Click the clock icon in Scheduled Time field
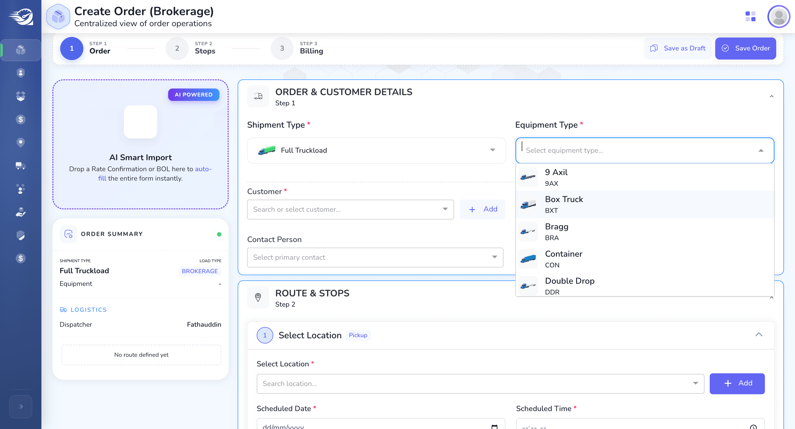 click(753, 427)
